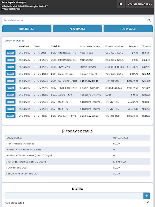Select invoice 56547326

[x=10, y=95]
